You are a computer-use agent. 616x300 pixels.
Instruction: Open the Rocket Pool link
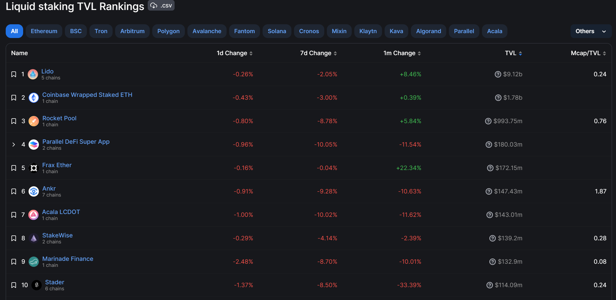tap(59, 118)
